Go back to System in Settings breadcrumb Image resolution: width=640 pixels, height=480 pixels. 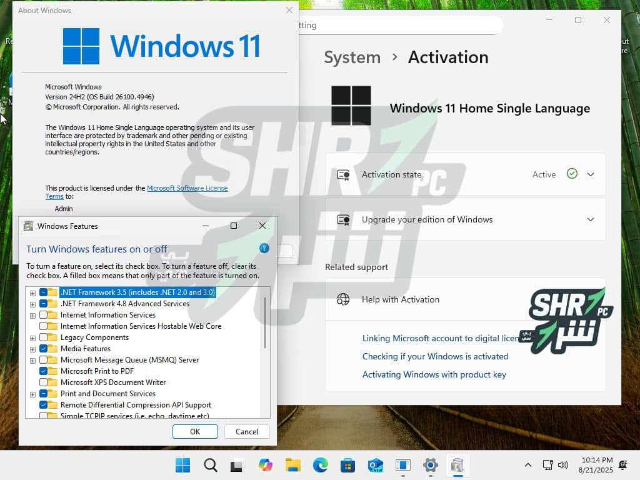pyautogui.click(x=352, y=57)
